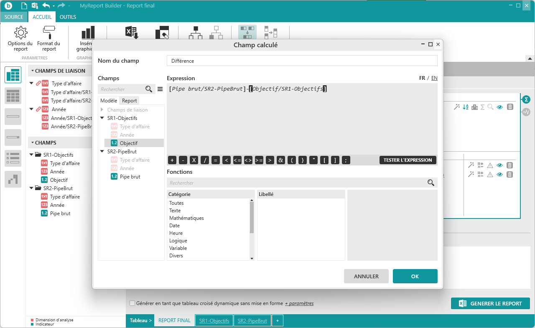The width and height of the screenshot is (535, 328).
Task: Collapse the CHAMPS section header
Action: (x=31, y=142)
